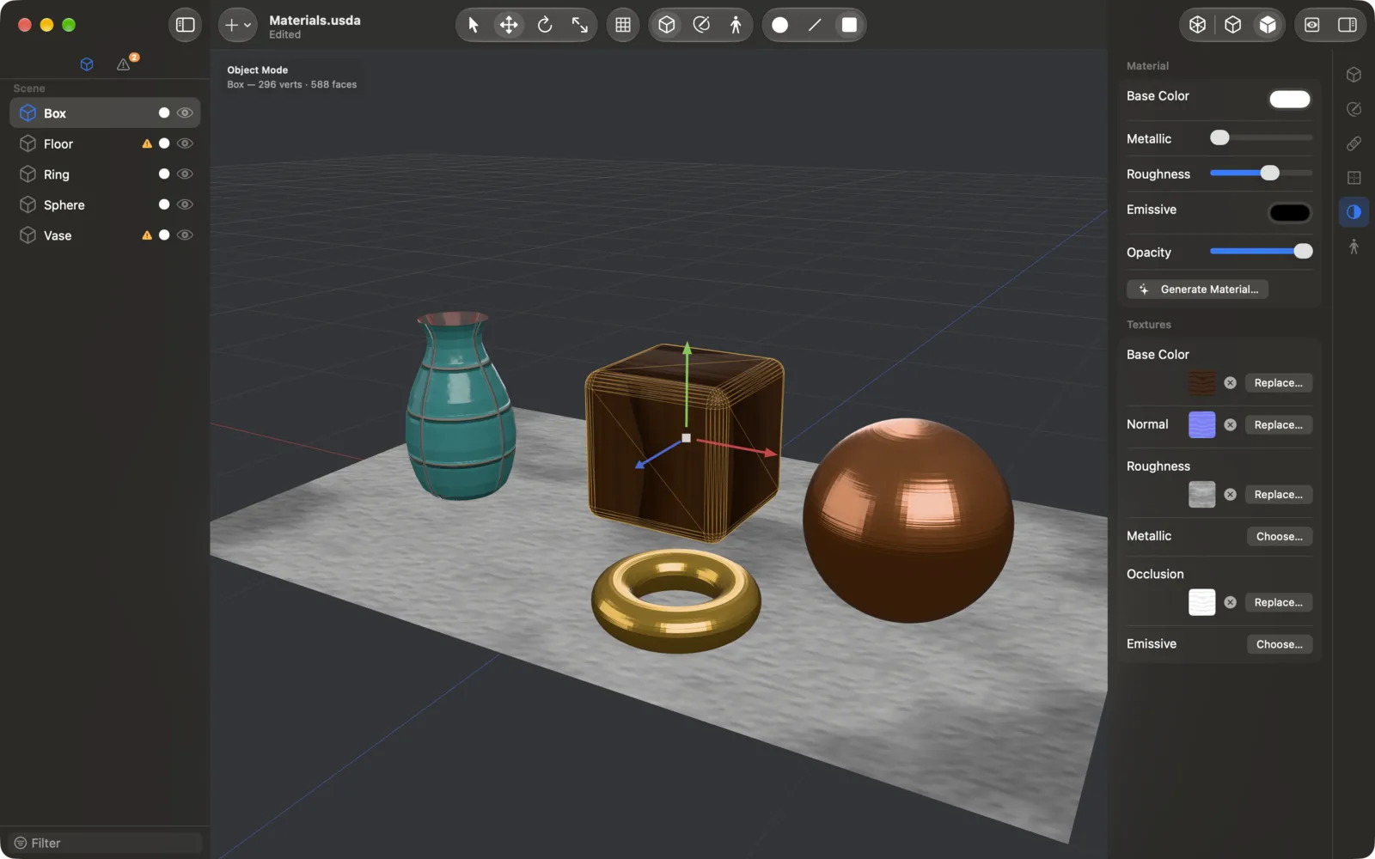Switch to object mode cube icon

(x=667, y=25)
